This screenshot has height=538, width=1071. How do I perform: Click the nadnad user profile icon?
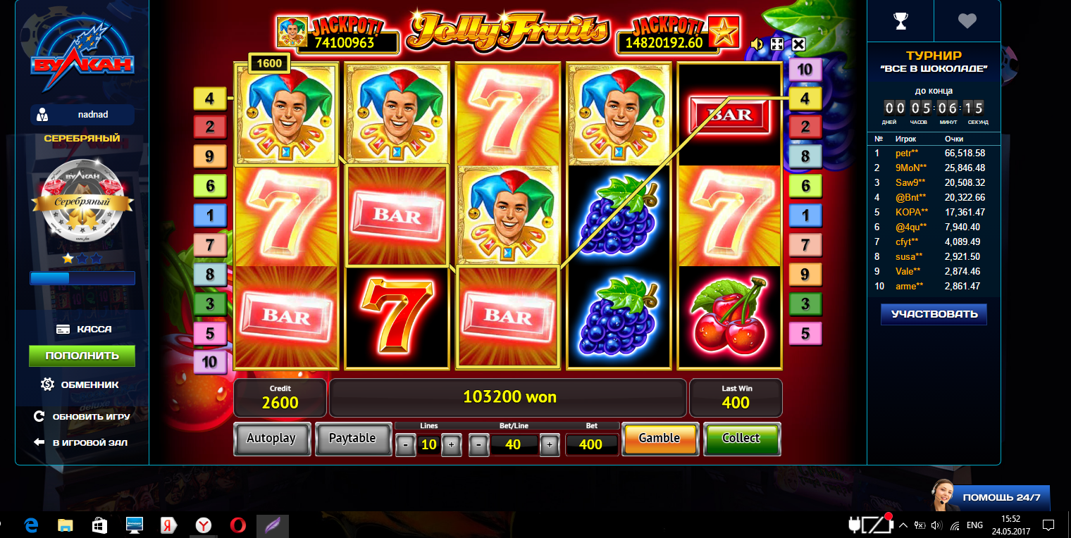coord(42,114)
